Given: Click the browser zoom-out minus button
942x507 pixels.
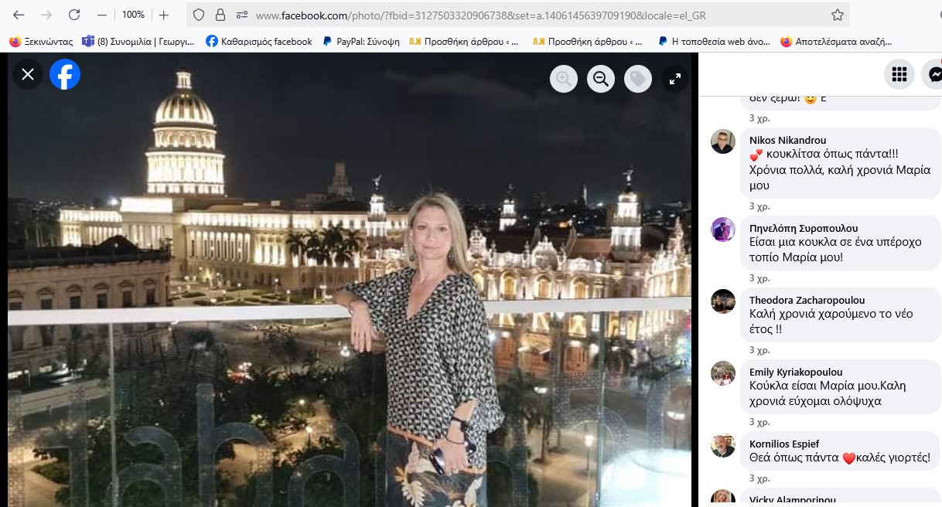Looking at the screenshot, I should click(102, 15).
